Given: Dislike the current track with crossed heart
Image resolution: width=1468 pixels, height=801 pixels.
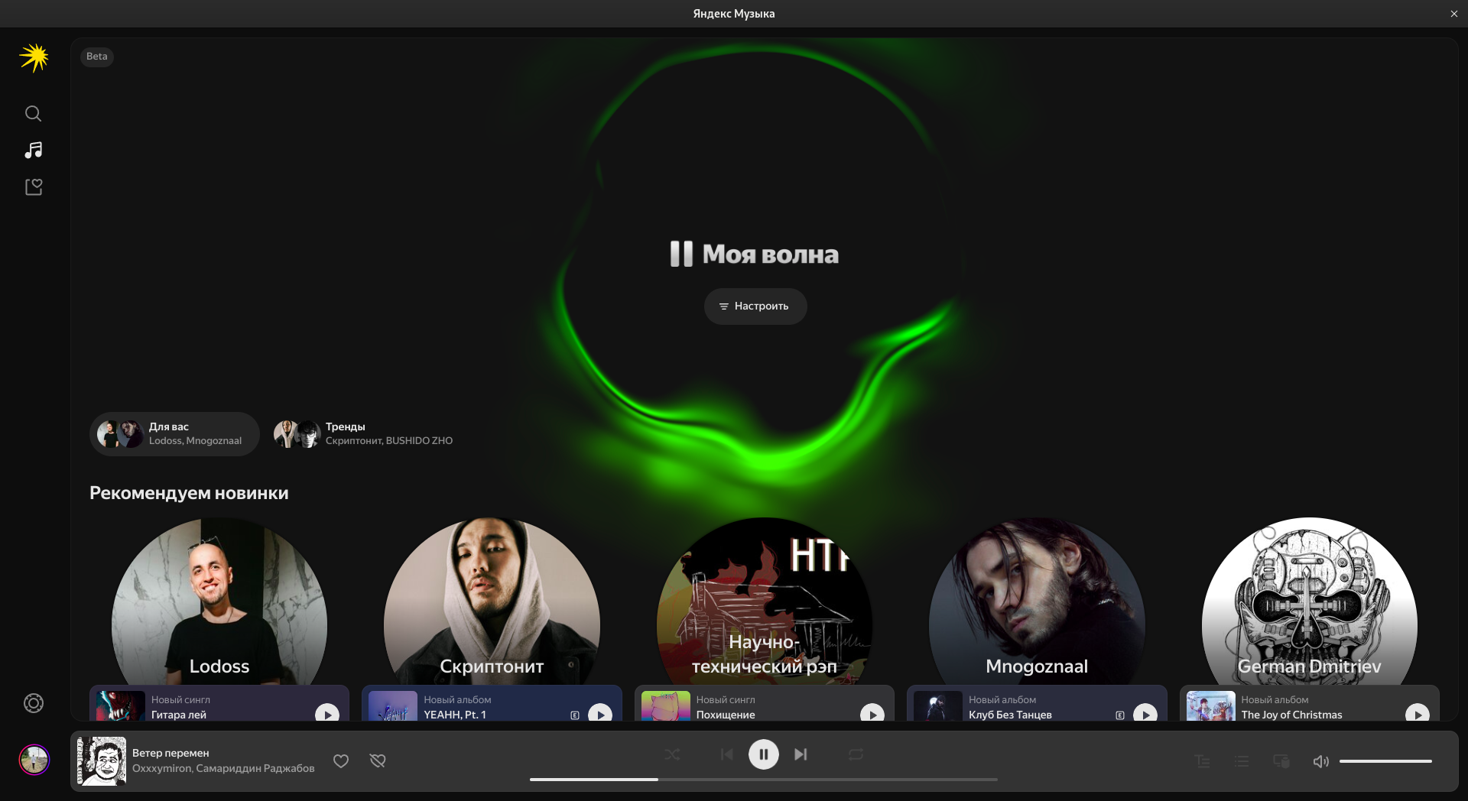Looking at the screenshot, I should coord(378,760).
